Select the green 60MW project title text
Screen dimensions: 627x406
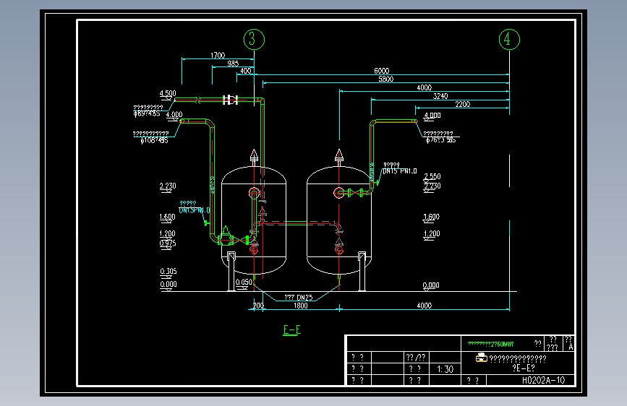(x=490, y=344)
